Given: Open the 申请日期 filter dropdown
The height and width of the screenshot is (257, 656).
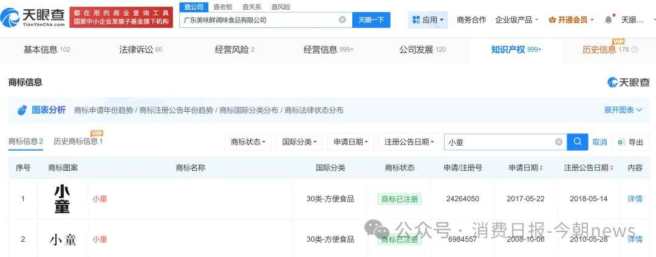Looking at the screenshot, I should tap(350, 142).
